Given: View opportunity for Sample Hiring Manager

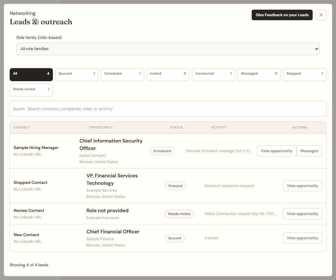Looking at the screenshot, I should coord(277,151).
